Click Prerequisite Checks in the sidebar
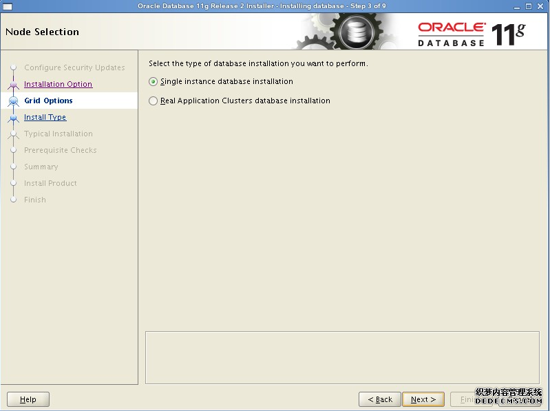 [x=60, y=151]
